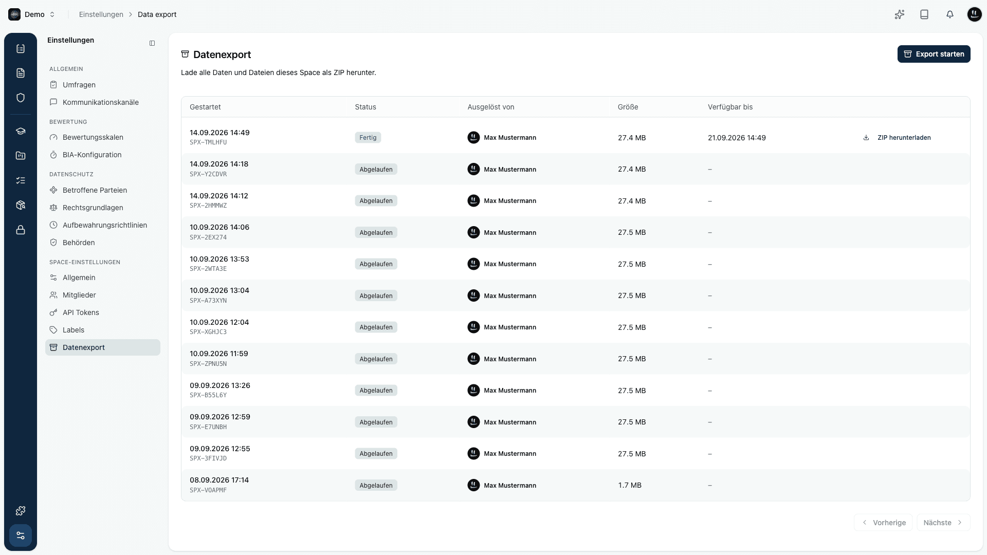Go to the Nächste page
987x555 pixels.
coord(943,523)
